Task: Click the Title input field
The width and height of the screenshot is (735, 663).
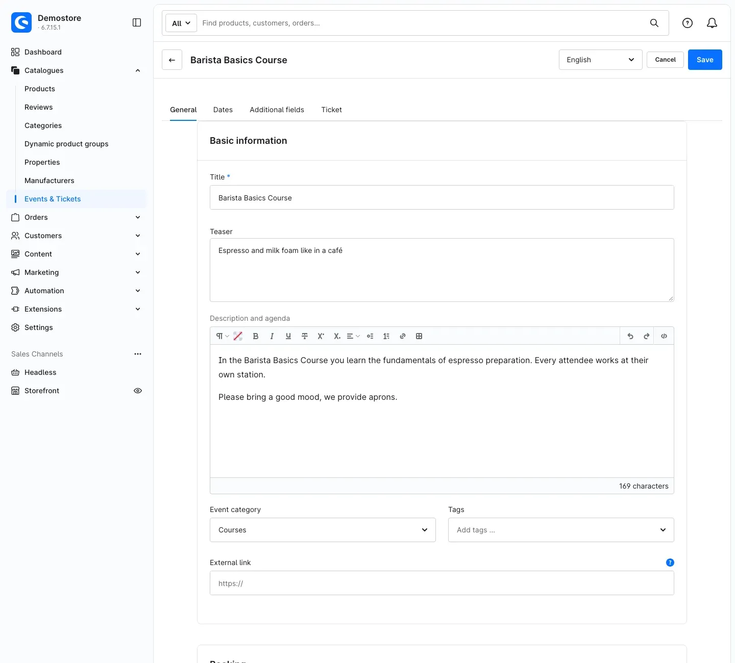Action: 442,197
